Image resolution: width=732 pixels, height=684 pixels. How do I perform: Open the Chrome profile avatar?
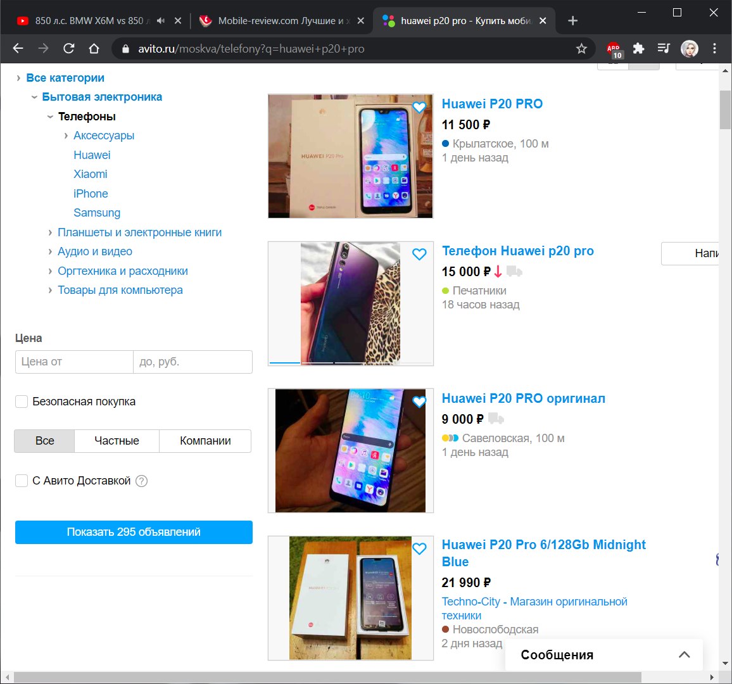pyautogui.click(x=689, y=49)
